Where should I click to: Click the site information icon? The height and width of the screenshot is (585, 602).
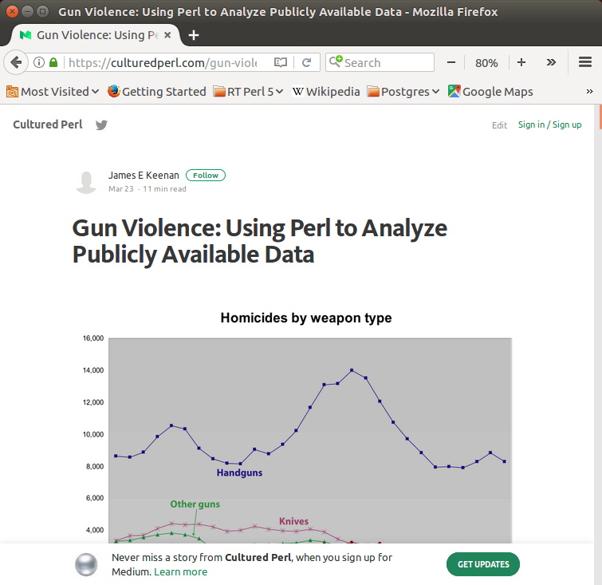pyautogui.click(x=38, y=62)
